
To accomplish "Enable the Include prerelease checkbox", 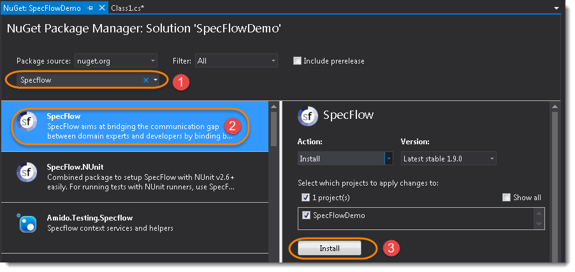I will [x=297, y=61].
